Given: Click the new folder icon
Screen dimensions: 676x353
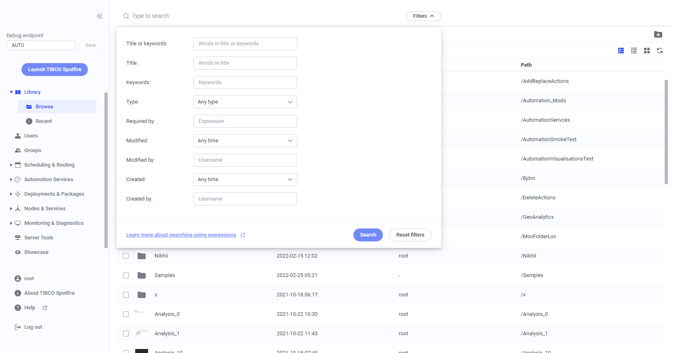Looking at the screenshot, I should click(x=658, y=34).
